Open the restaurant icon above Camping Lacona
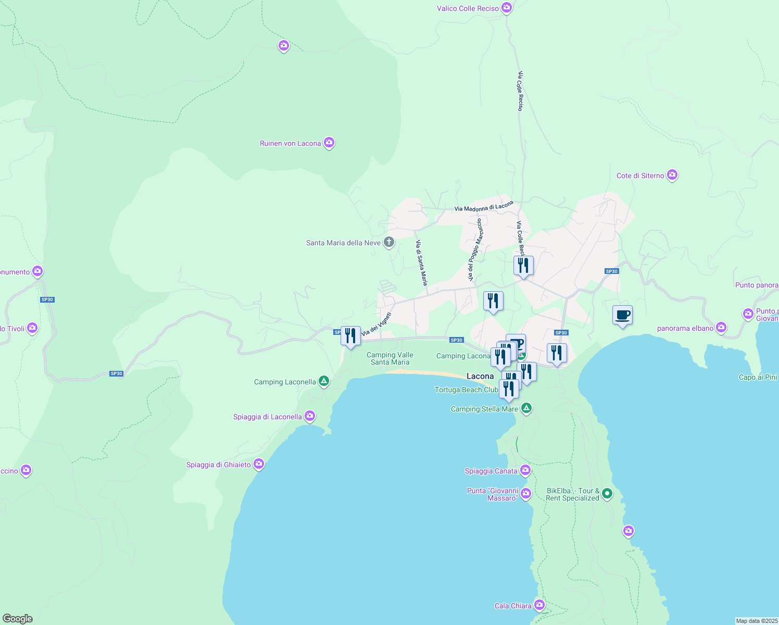This screenshot has width=779, height=625. tap(493, 301)
